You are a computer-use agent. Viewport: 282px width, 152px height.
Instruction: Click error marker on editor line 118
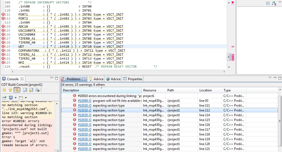pyautogui.click(x=3, y=42)
